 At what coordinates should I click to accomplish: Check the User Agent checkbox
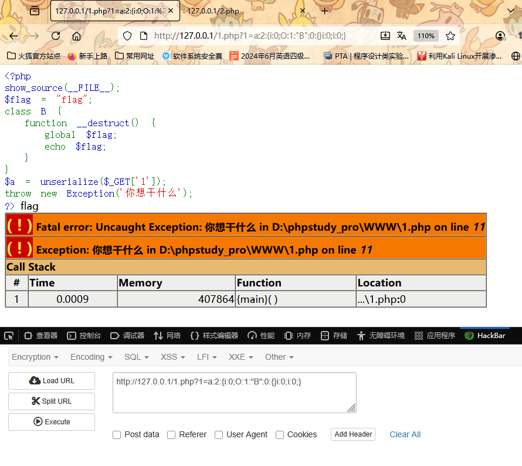coord(219,435)
